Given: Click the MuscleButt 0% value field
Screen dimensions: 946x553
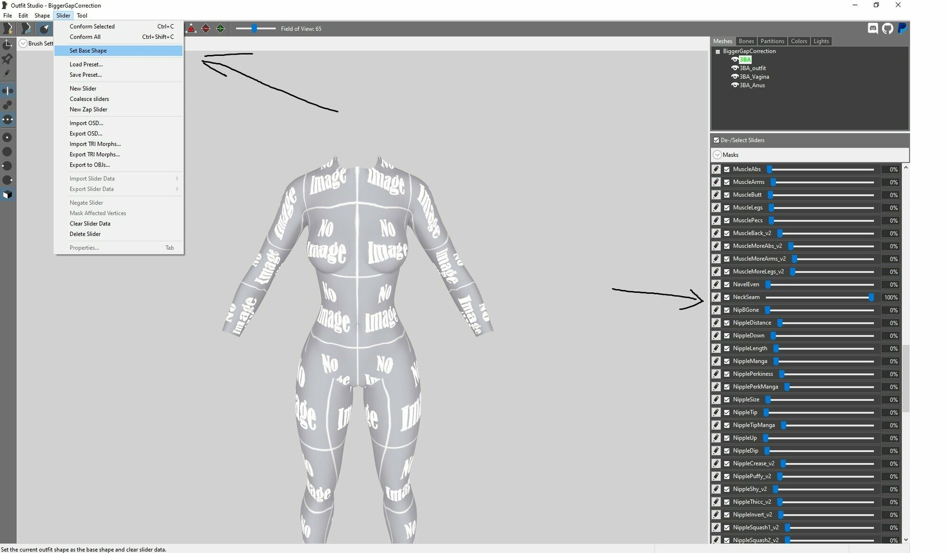Looking at the screenshot, I should [x=890, y=195].
